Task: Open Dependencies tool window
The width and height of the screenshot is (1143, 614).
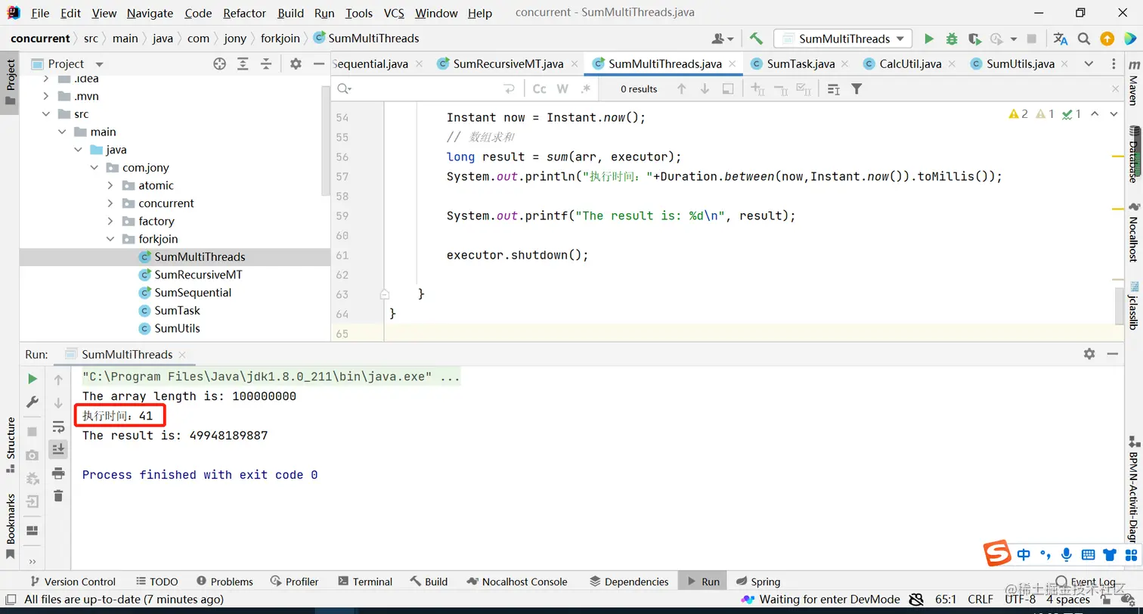Action: [629, 581]
